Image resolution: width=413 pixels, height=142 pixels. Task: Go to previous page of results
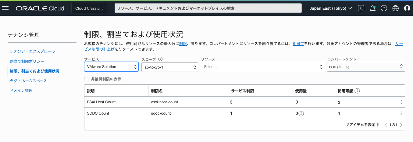tap(386, 125)
